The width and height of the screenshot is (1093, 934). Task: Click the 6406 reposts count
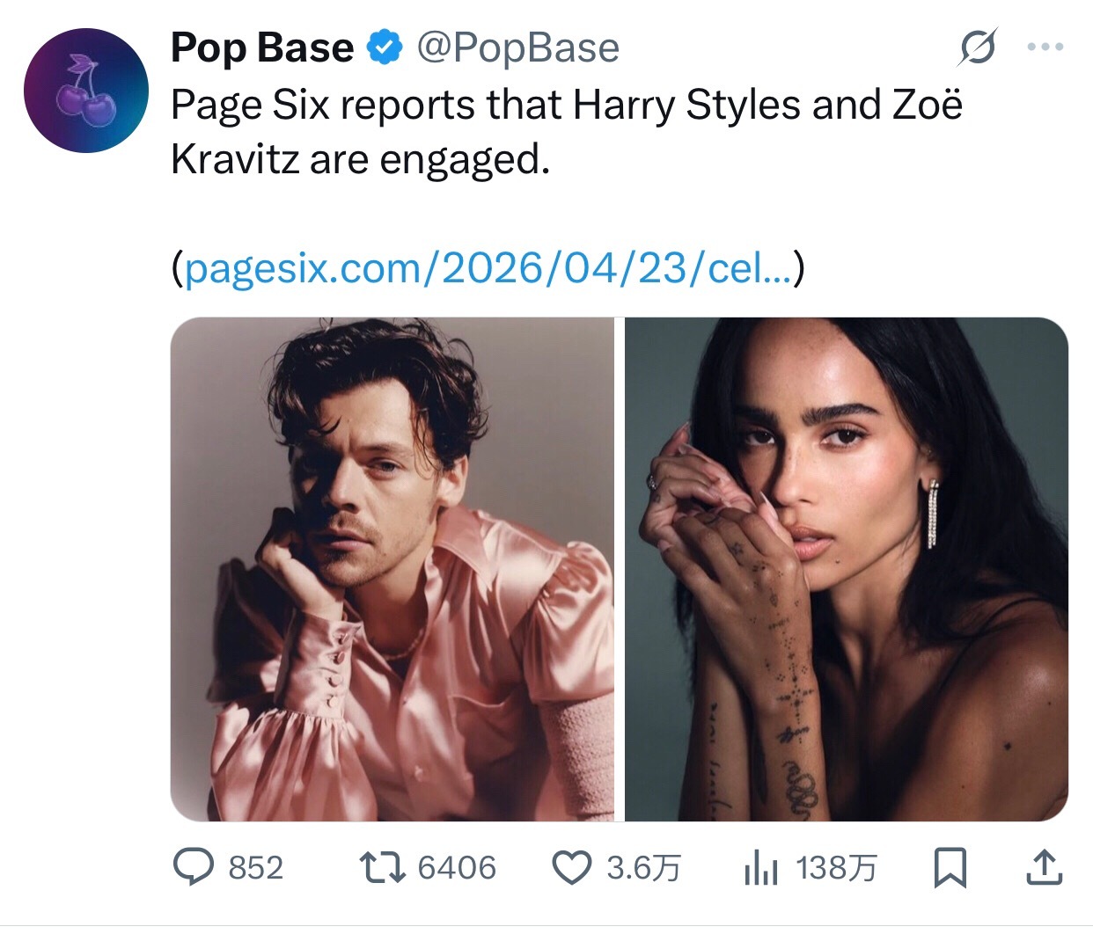pyautogui.click(x=457, y=868)
